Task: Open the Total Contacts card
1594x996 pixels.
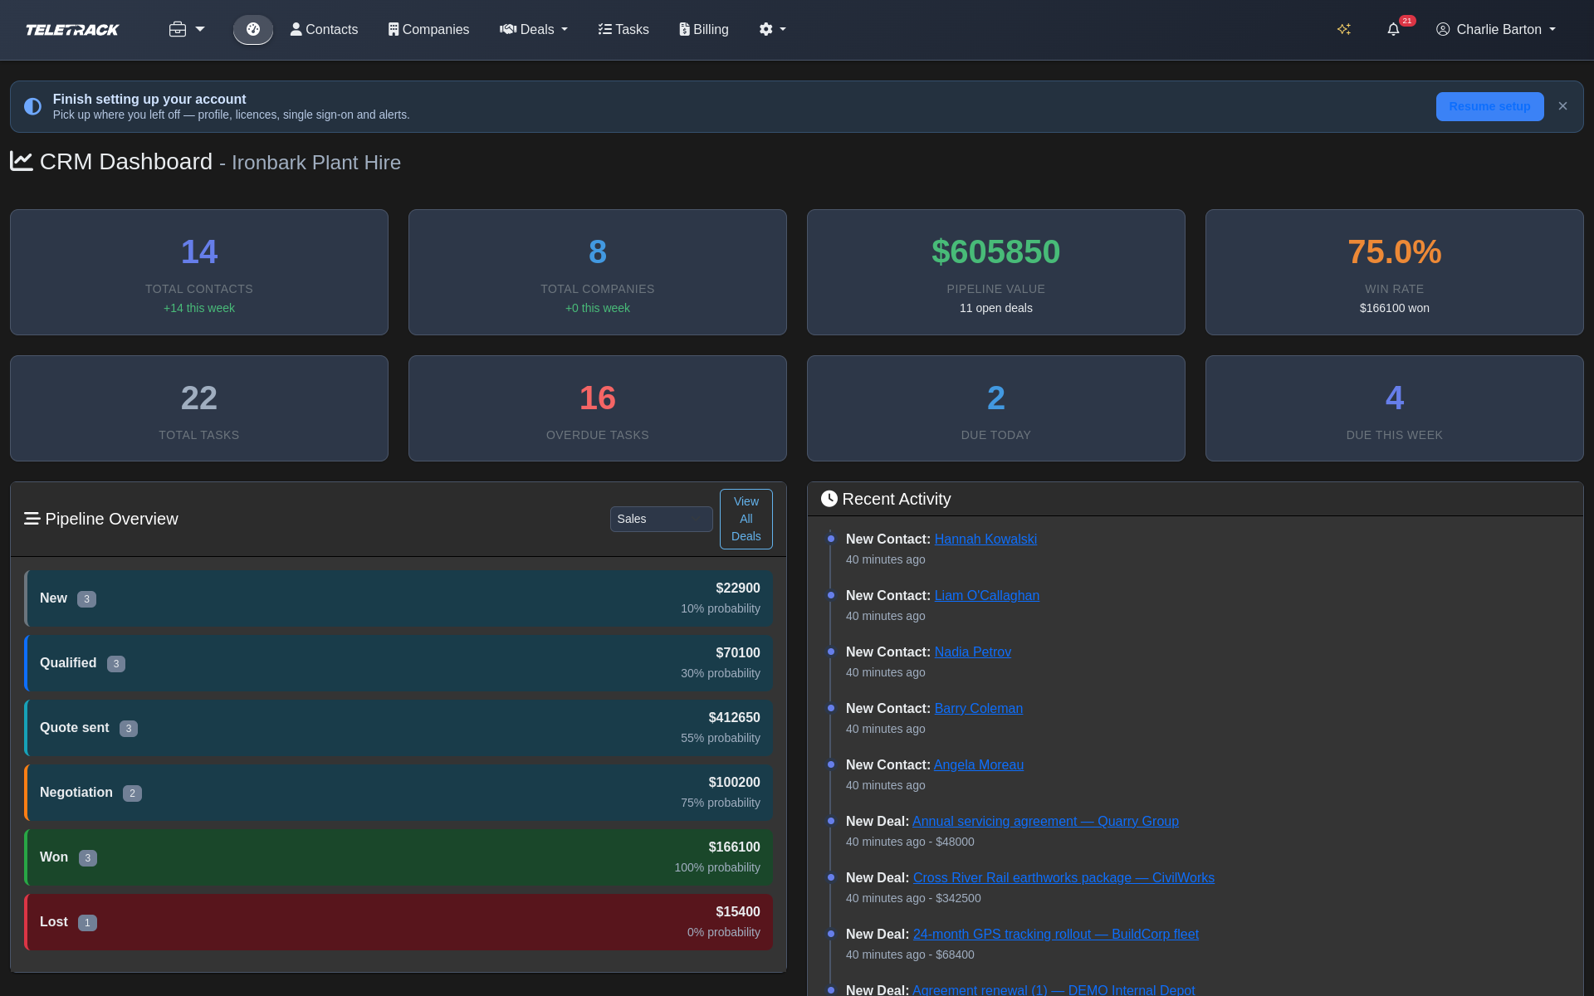Action: [199, 272]
